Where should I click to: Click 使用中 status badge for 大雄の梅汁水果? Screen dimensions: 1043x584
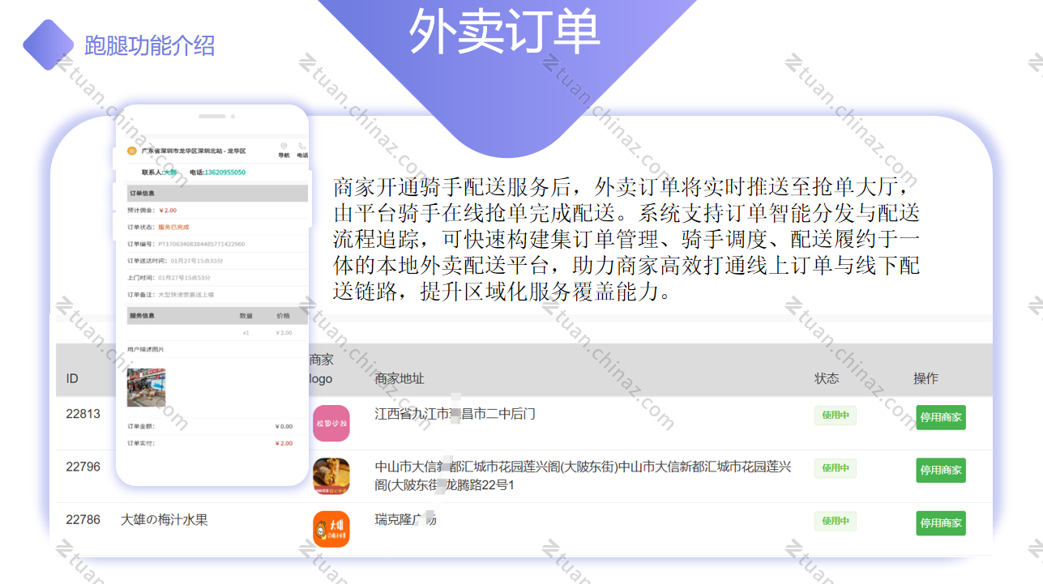[x=836, y=521]
